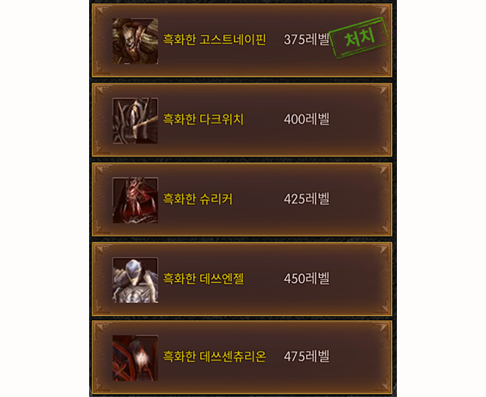Select the 흑화한 고스트네이핀 name text
Viewport: 486px width, 397px height.
coord(215,40)
